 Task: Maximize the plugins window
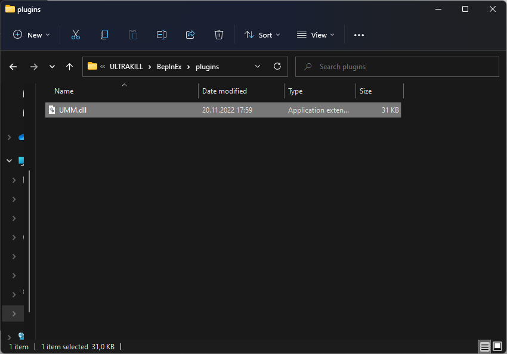pos(465,9)
